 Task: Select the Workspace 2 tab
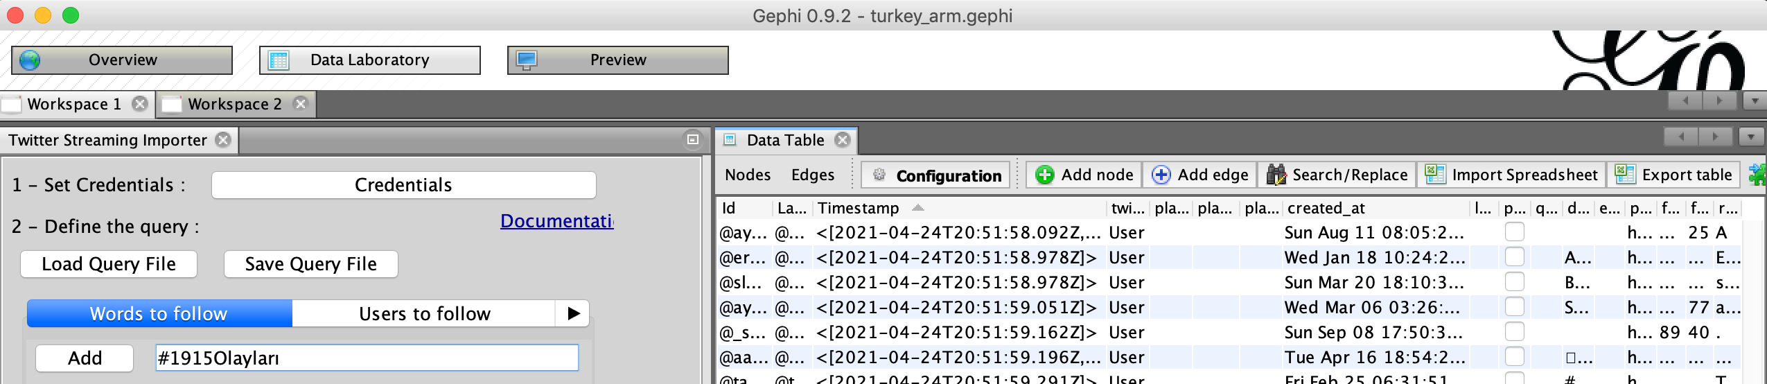click(235, 104)
